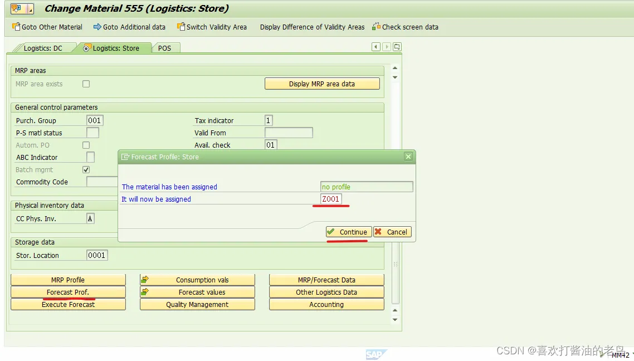Screen dimensions: 634x361
Task: Click Switch Validity Area
Action: click(x=212, y=27)
